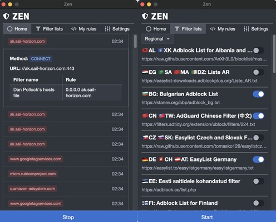Click Settings sliders icon in left window
This screenshot has width=276, height=222.
[107, 29]
